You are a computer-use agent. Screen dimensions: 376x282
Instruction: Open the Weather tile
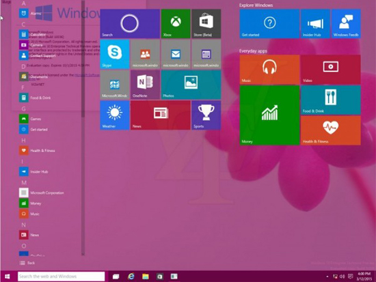(115, 115)
